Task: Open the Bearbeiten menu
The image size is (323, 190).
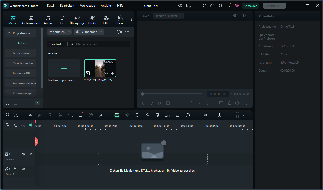Action: (67, 6)
